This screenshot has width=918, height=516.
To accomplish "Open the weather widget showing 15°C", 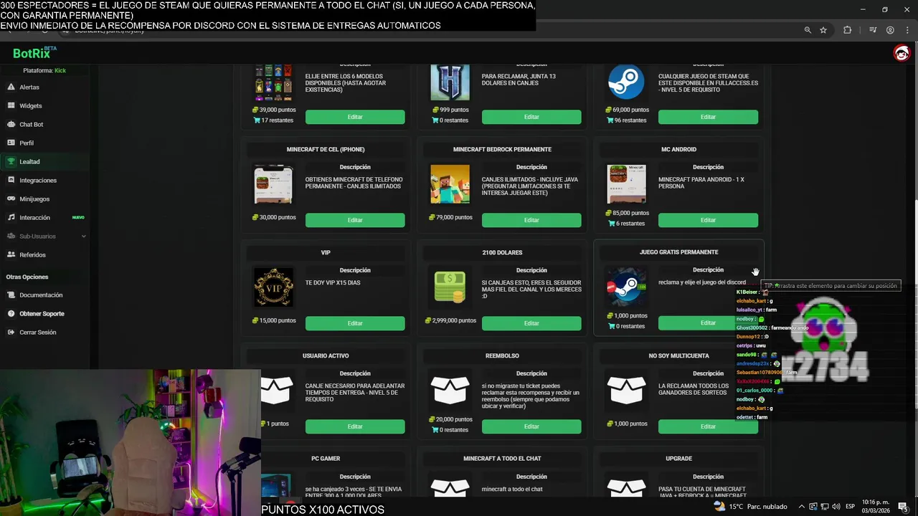I will point(750,507).
